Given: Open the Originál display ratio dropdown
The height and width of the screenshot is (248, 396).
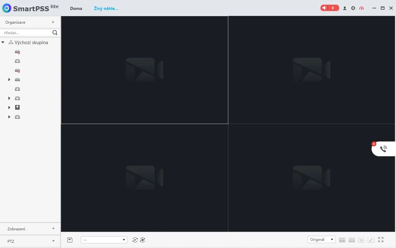Looking at the screenshot, I should 321,240.
